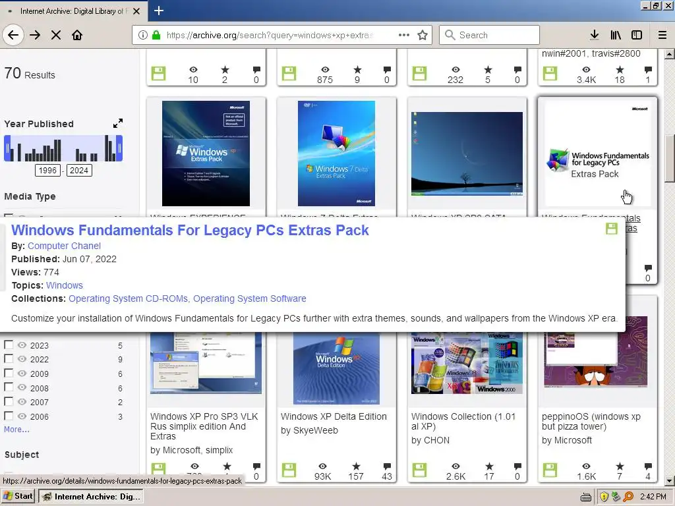The width and height of the screenshot is (675, 506).
Task: Check the 2008 year filter
Action: 8,387
